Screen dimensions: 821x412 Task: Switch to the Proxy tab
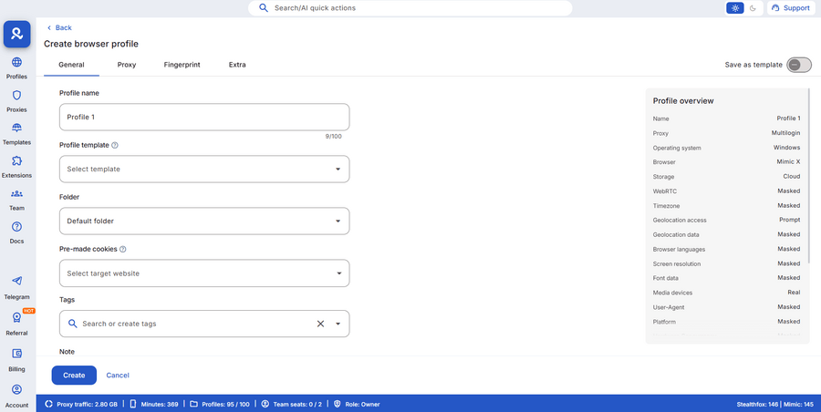127,65
